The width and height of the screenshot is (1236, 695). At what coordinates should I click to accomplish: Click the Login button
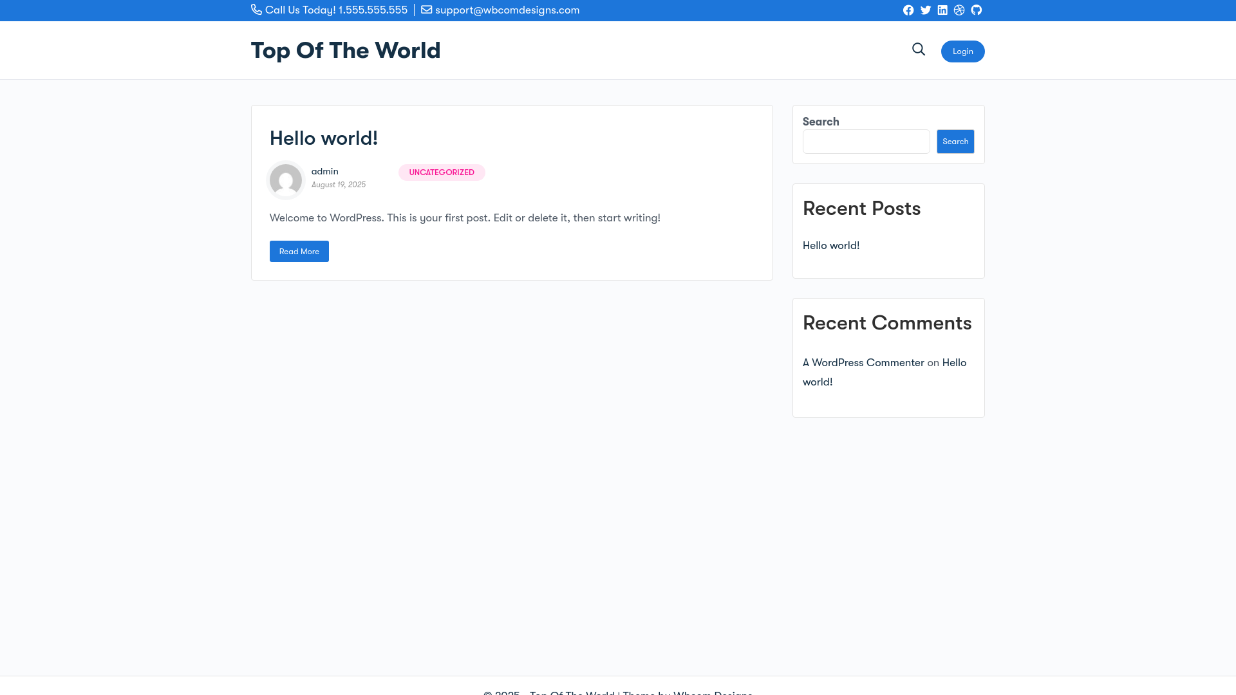[963, 51]
